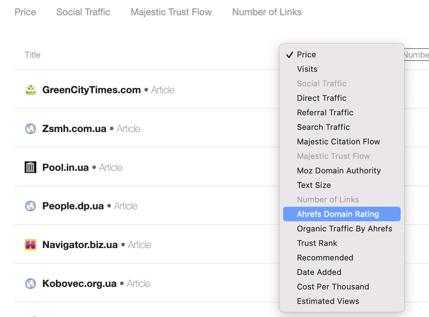Click Navigator.biz.ua's purple favicon
Screen dimensions: 429x317
[x=30, y=244]
